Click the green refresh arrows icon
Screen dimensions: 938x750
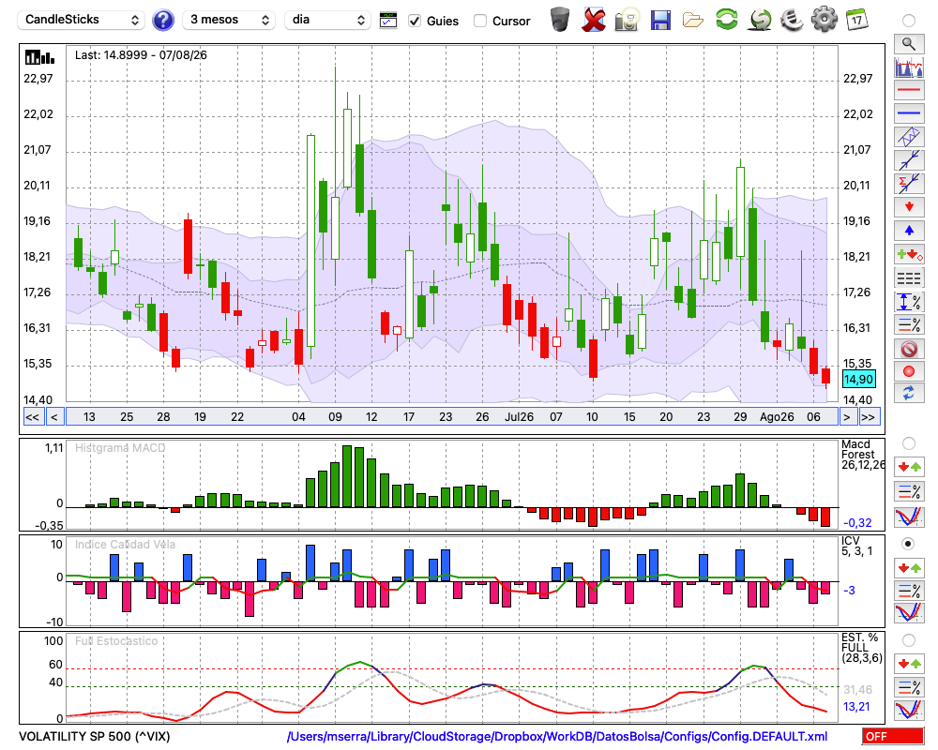(726, 19)
